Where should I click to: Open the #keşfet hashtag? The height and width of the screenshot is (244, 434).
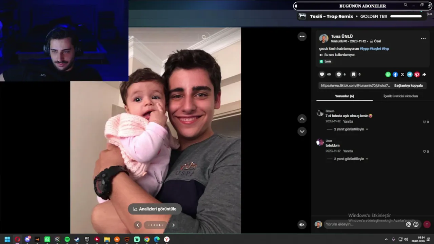click(x=375, y=49)
